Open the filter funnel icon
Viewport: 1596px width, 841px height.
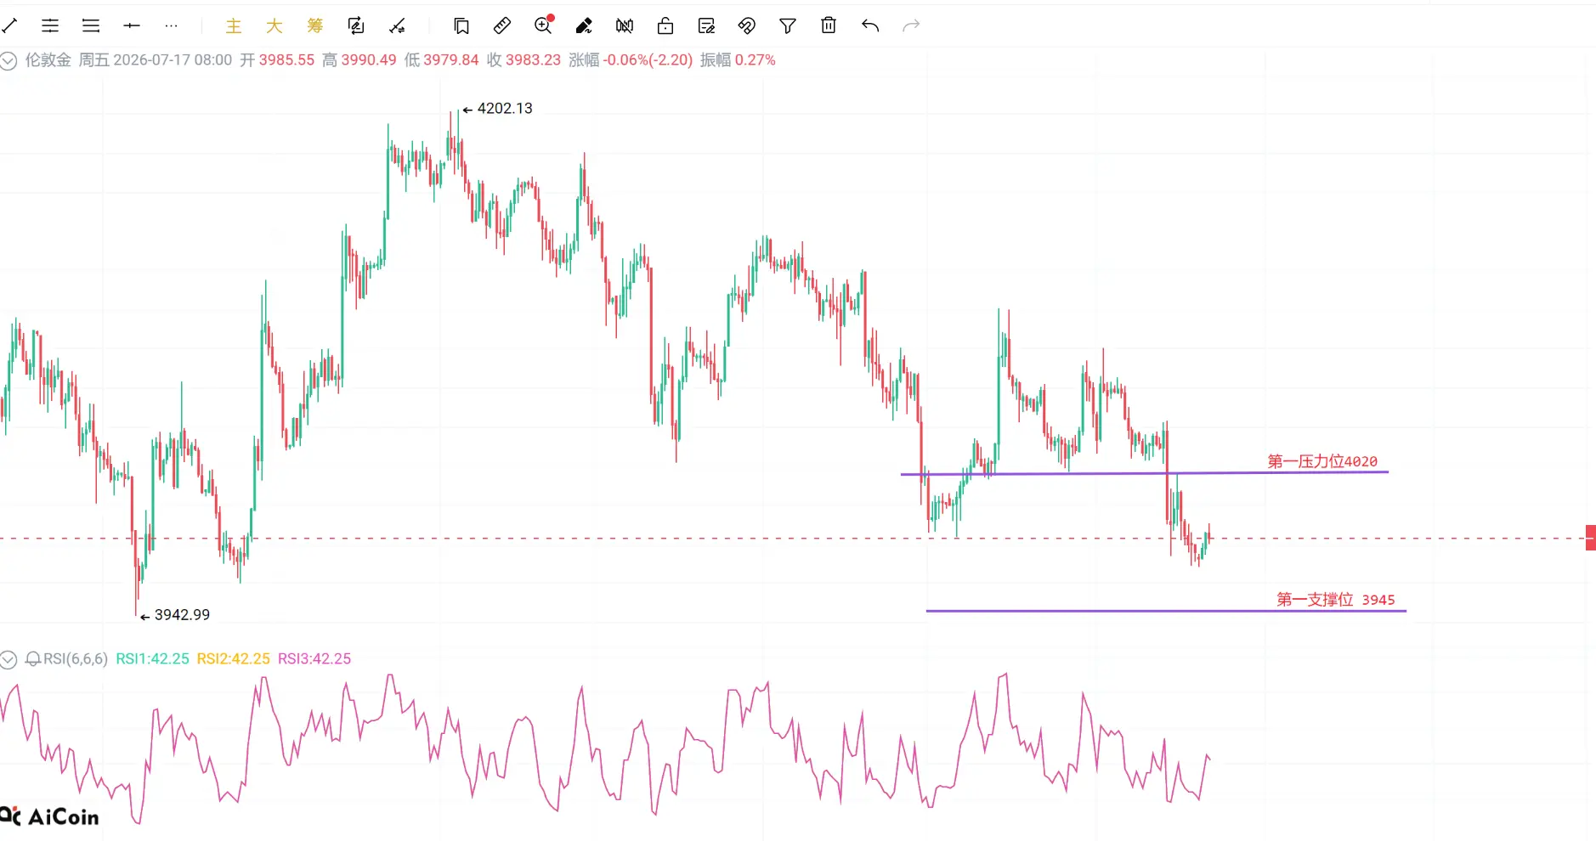[788, 26]
